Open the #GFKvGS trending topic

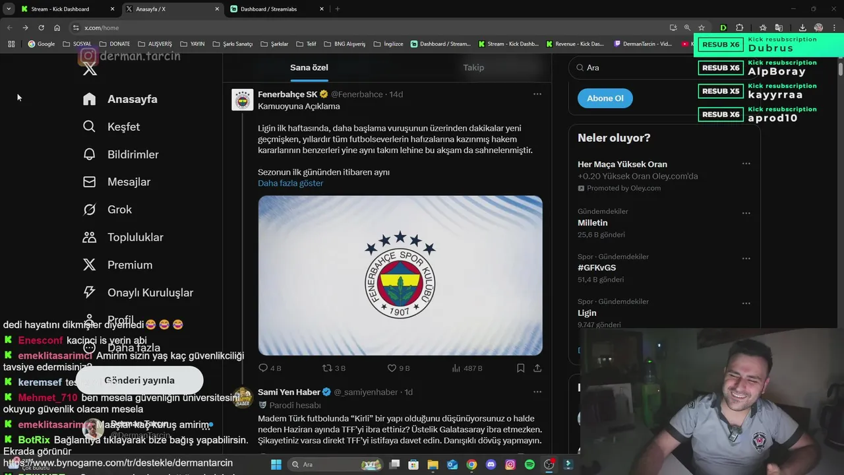pos(597,268)
